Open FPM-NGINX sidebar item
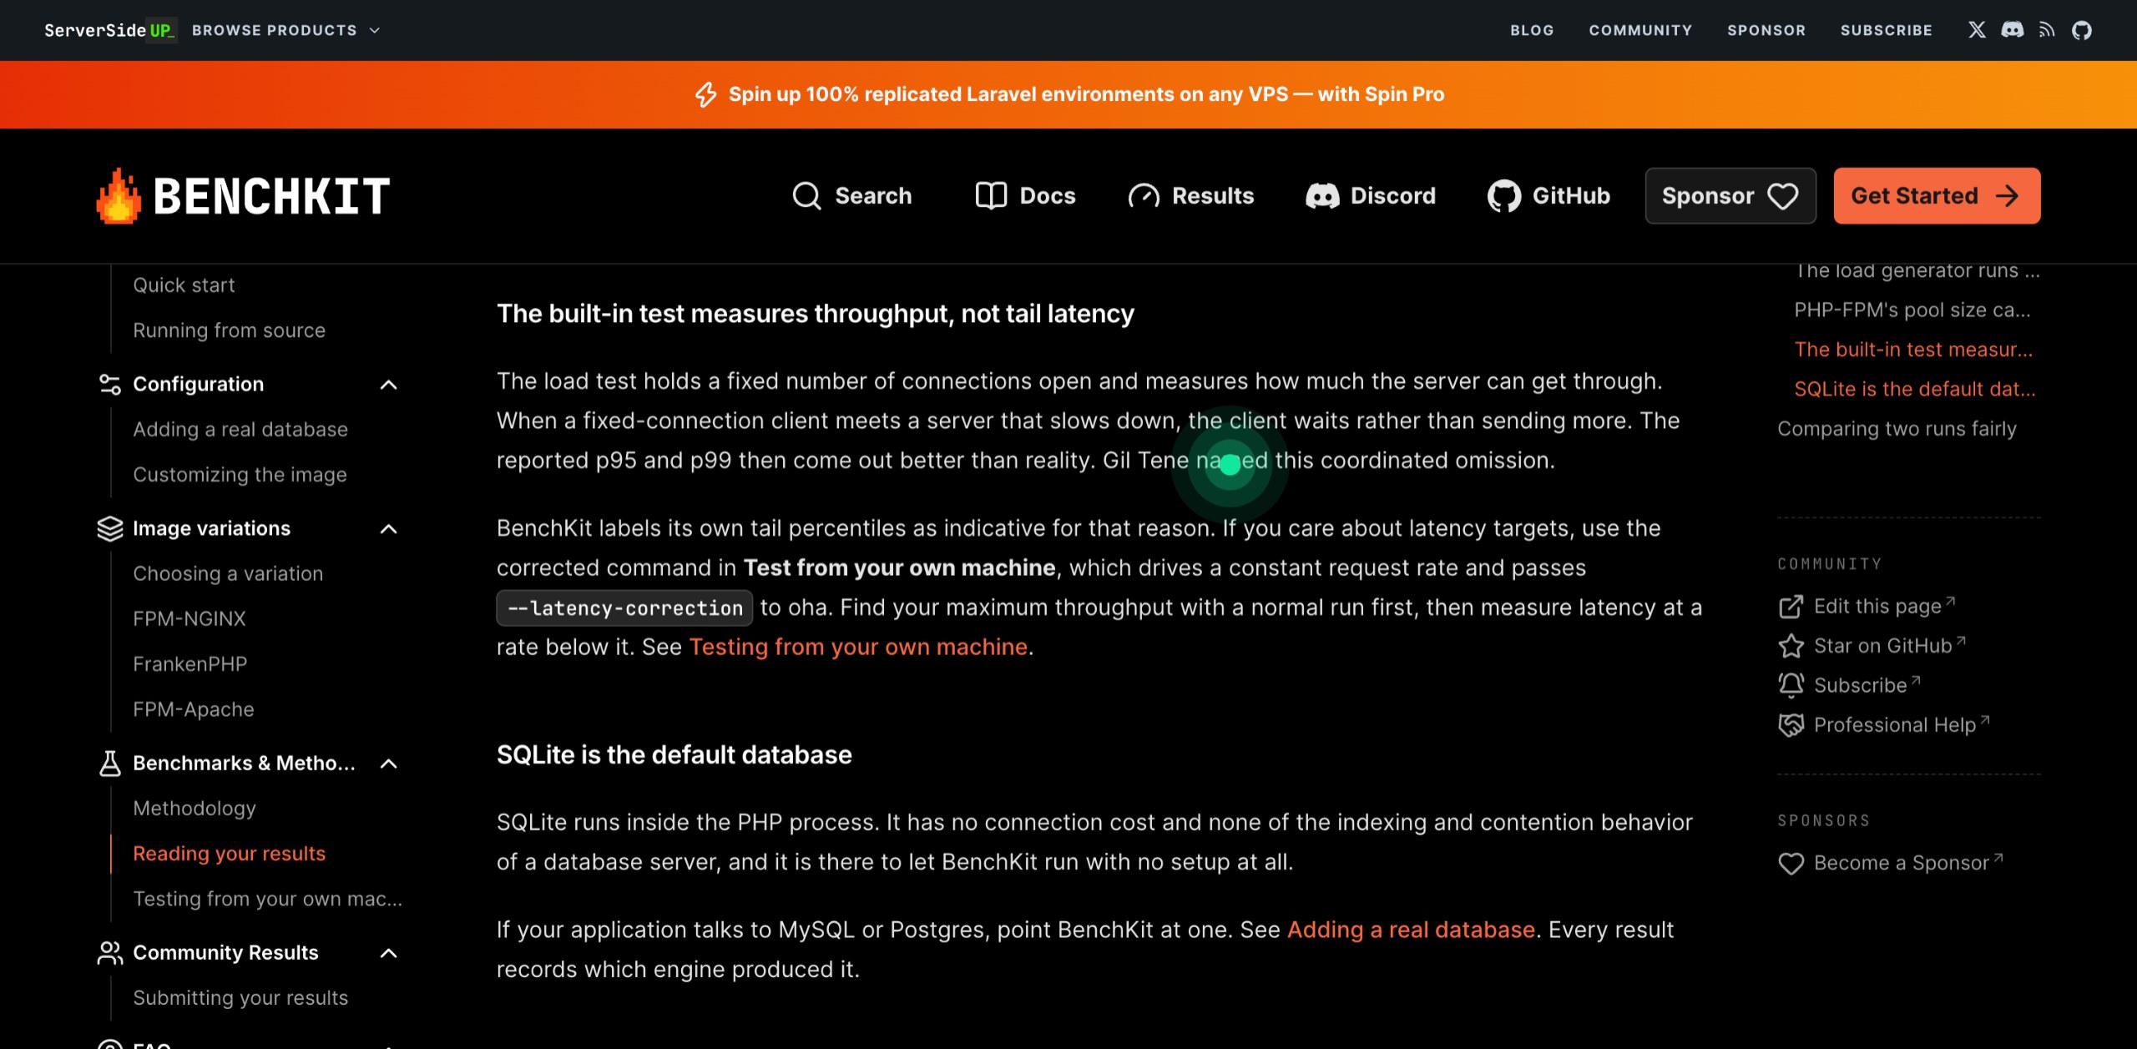2137x1049 pixels. pos(189,619)
